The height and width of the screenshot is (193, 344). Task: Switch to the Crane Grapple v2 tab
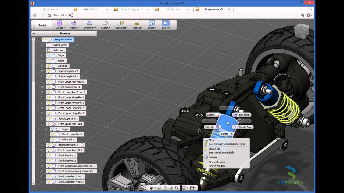(x=132, y=9)
